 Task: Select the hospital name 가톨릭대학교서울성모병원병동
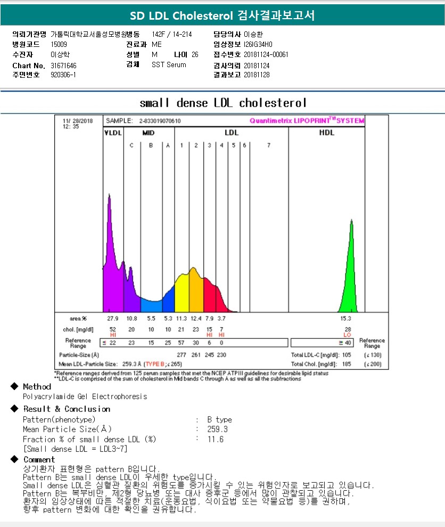pos(95,34)
